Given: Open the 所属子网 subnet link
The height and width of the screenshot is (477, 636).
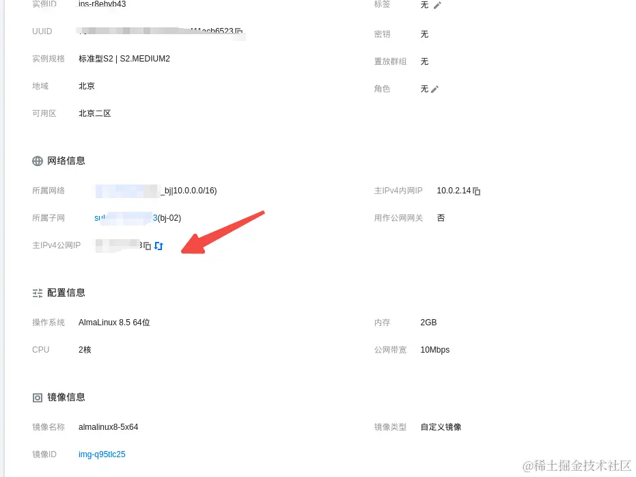Looking at the screenshot, I should click(126, 218).
